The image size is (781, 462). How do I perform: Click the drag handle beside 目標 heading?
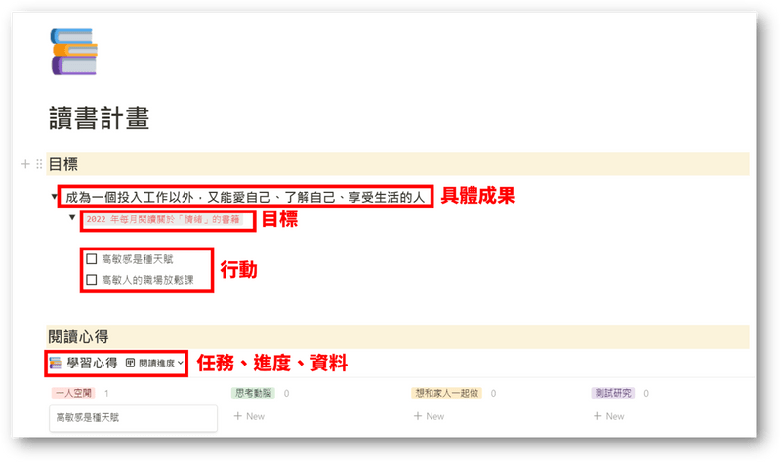[39, 164]
